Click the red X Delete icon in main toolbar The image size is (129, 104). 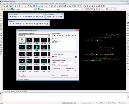(25, 6)
